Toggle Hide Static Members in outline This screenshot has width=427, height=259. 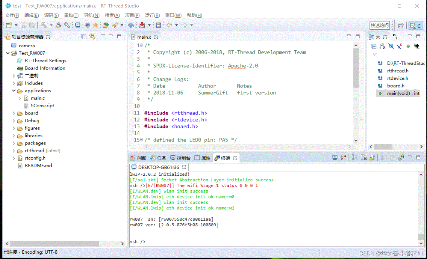(399, 46)
